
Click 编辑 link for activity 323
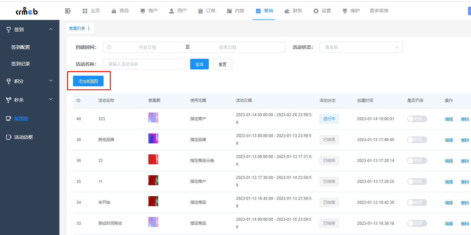(449, 119)
